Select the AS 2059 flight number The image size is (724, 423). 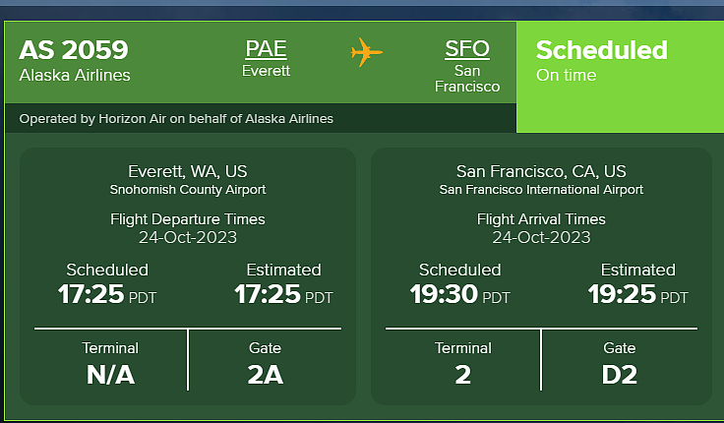[x=74, y=50]
